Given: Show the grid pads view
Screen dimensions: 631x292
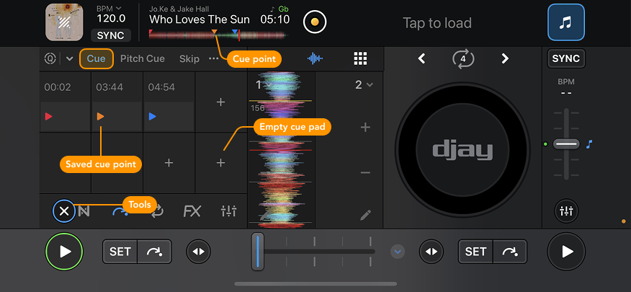Looking at the screenshot, I should (360, 59).
